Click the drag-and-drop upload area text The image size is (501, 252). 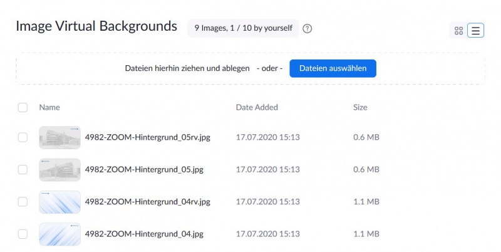tap(187, 68)
